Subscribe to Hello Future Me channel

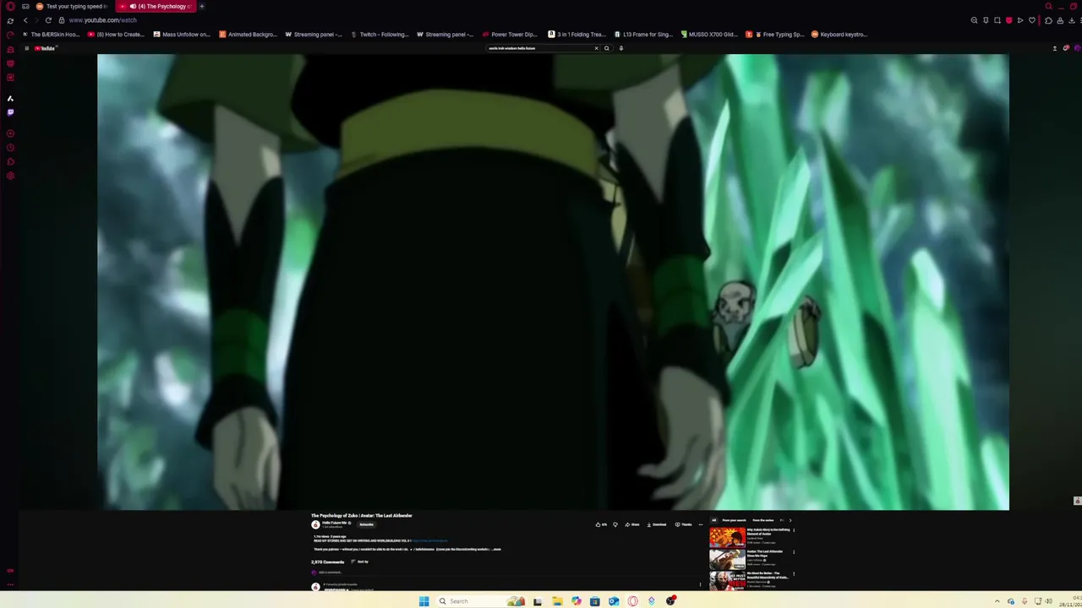(366, 524)
